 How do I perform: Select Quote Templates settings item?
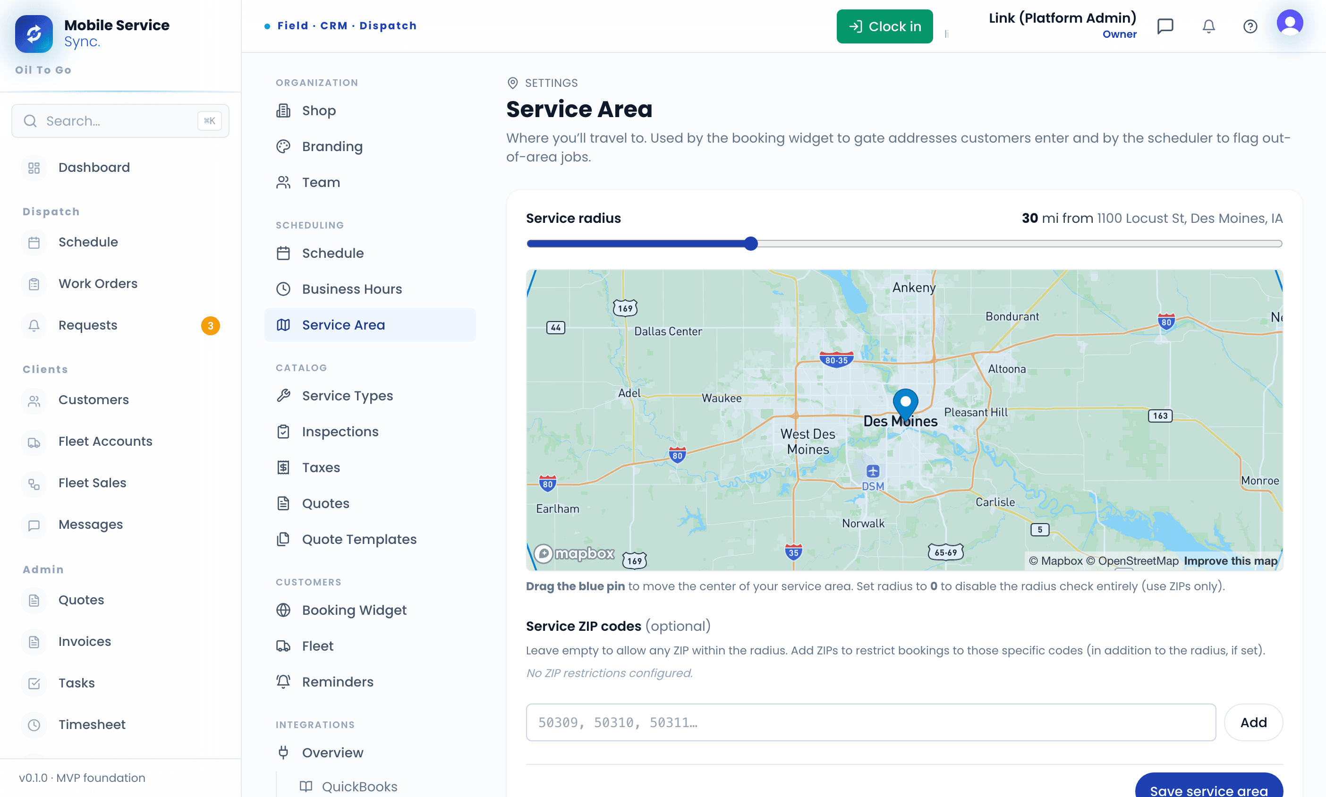370,539
